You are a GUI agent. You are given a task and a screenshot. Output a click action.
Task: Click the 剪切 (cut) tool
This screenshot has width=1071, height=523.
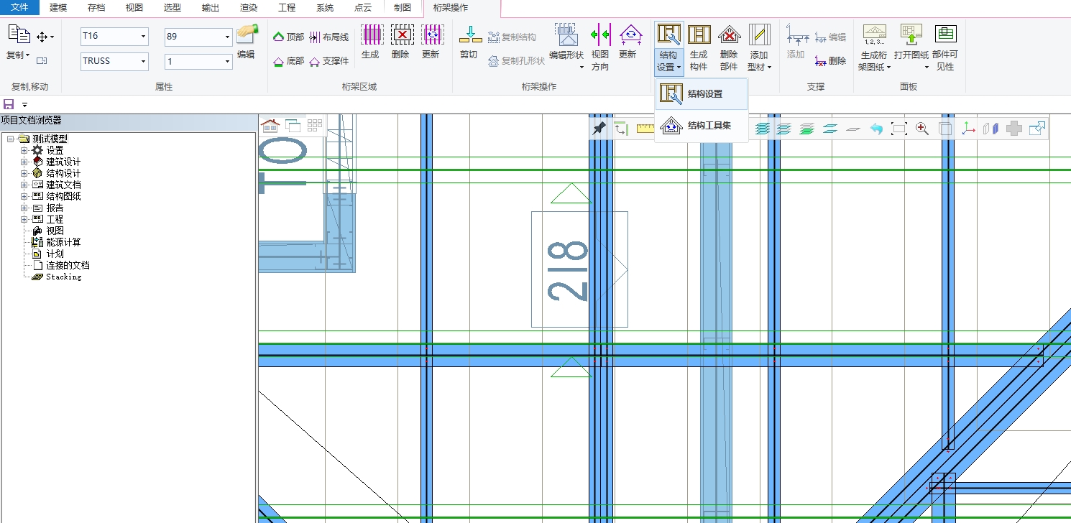click(x=469, y=42)
